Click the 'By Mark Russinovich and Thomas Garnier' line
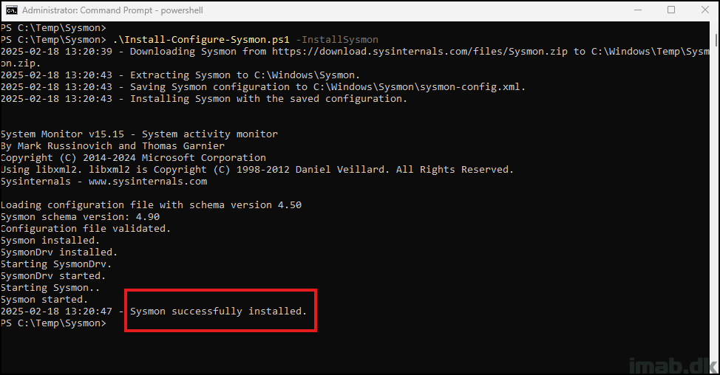Screen dimensions: 720x375 point(112,145)
